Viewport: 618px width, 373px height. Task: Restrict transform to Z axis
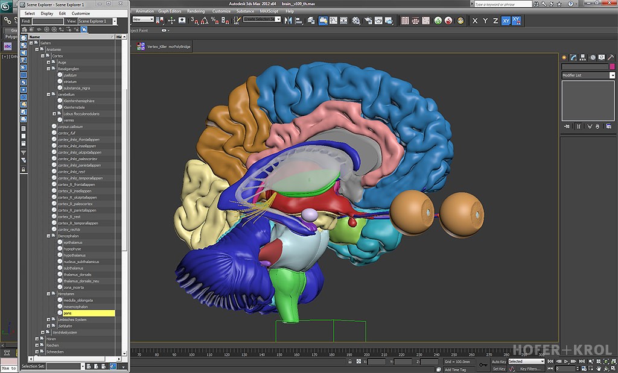click(x=495, y=21)
